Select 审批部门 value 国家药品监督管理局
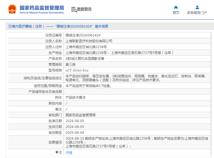The height and width of the screenshot is (158, 214). tap(80, 115)
